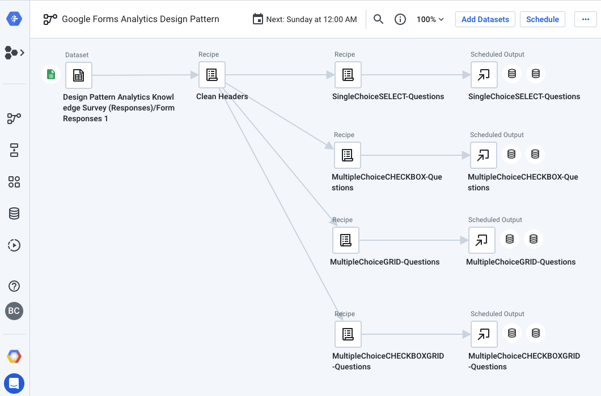The width and height of the screenshot is (601, 396).
Task: Open the Library grid icon in sidebar
Action: [14, 182]
